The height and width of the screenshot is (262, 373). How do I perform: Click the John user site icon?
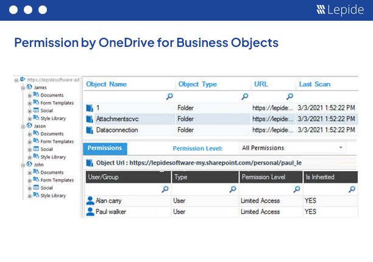click(x=29, y=164)
